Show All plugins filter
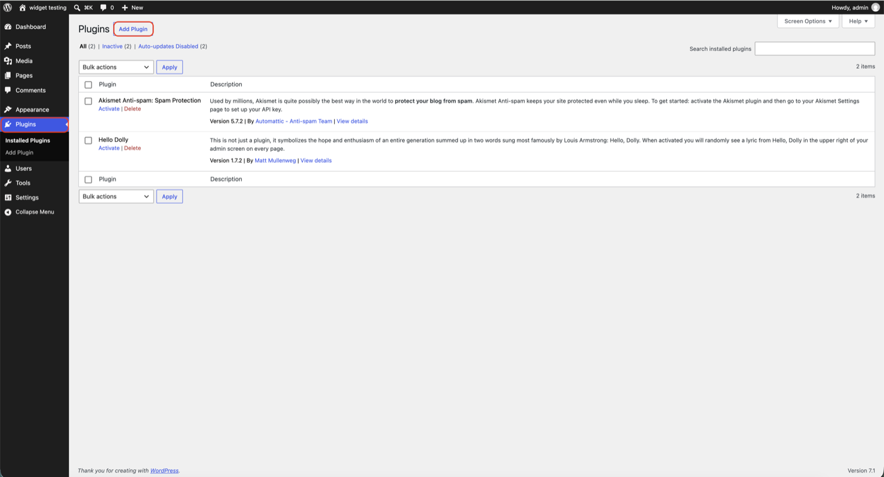Screen dimensions: 884x477 pos(83,46)
